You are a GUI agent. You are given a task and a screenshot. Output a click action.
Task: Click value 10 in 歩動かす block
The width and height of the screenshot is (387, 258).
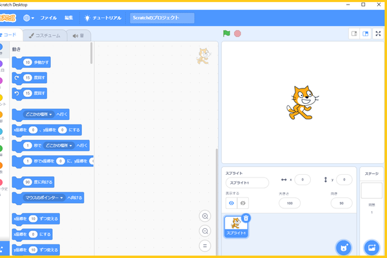click(28, 63)
